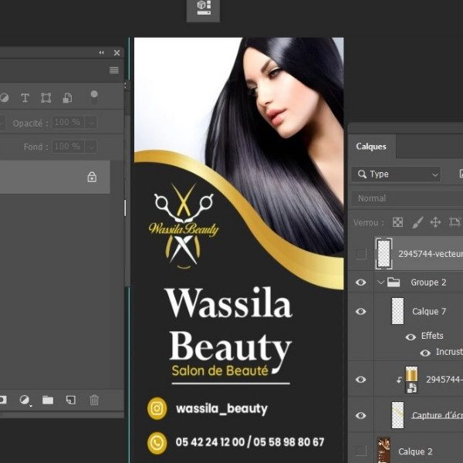Viewport: 463px width, 463px height.
Task: Create a new layer group folder
Action: (48, 400)
